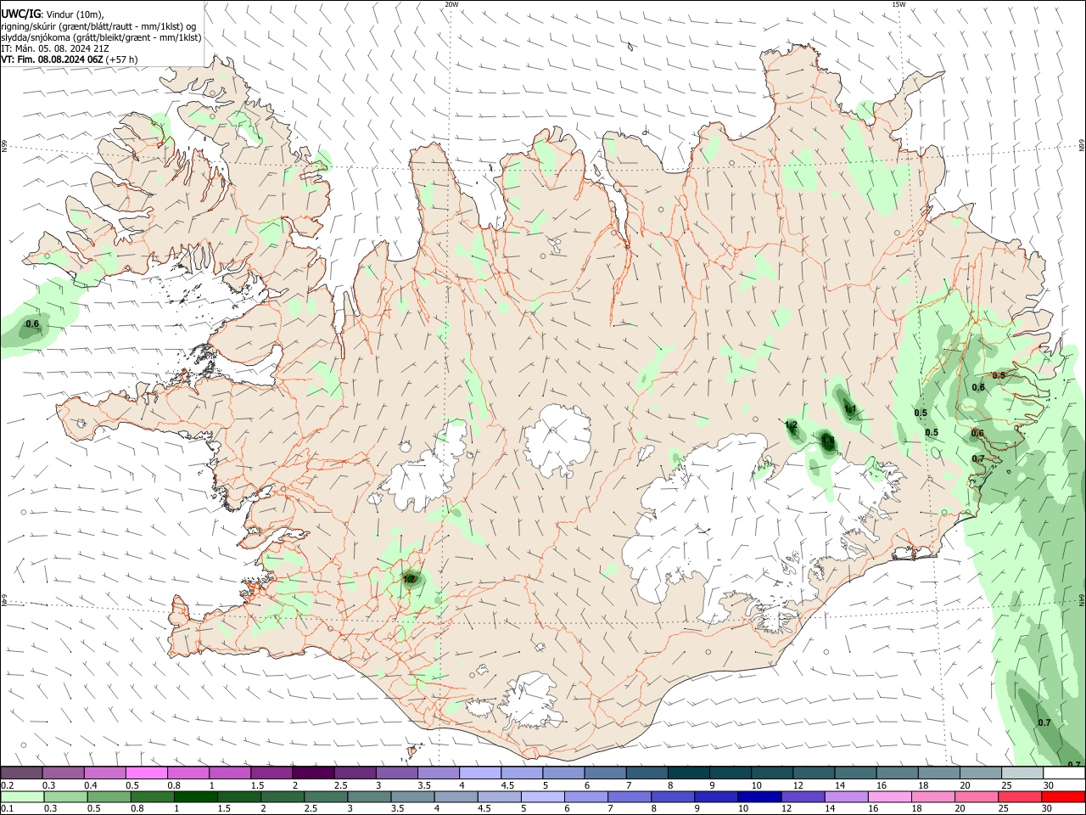The width and height of the screenshot is (1086, 815).
Task: Click the bright red lower swatch after 30
Action: click(1064, 796)
